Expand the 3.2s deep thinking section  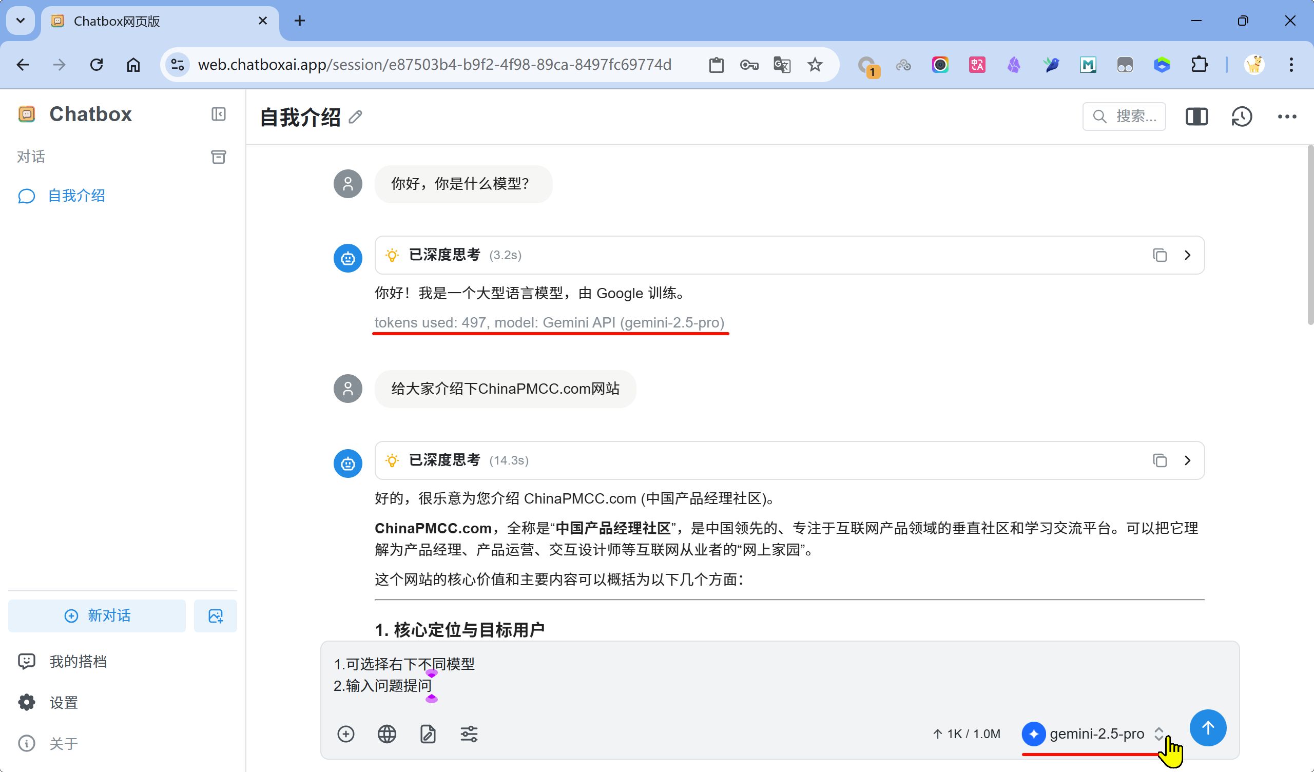1187,255
